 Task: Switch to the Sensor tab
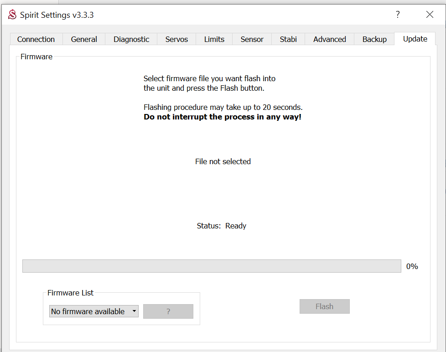252,39
